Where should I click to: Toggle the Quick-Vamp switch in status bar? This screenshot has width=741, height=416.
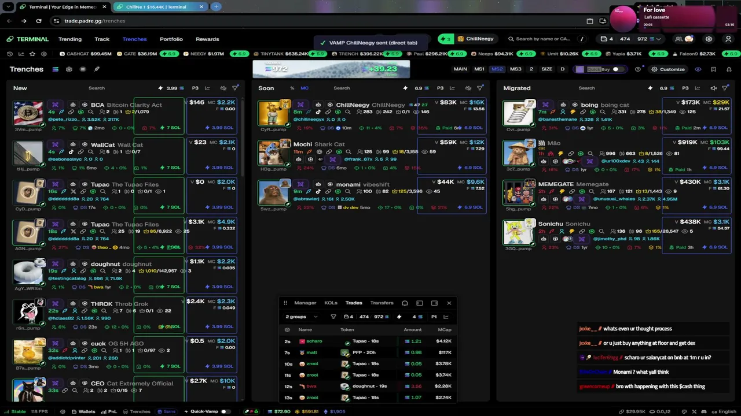point(225,411)
